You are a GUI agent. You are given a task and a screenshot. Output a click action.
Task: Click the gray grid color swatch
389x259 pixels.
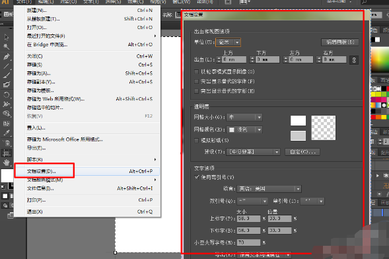coord(298,135)
